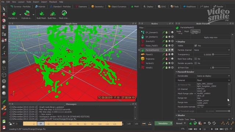This screenshot has width=235, height=132.
Task: Toggle the loop playback icon
Action: 226,129
